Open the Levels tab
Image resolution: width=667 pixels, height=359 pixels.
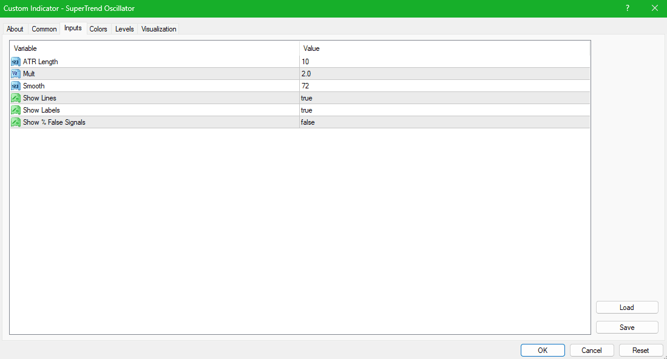124,28
